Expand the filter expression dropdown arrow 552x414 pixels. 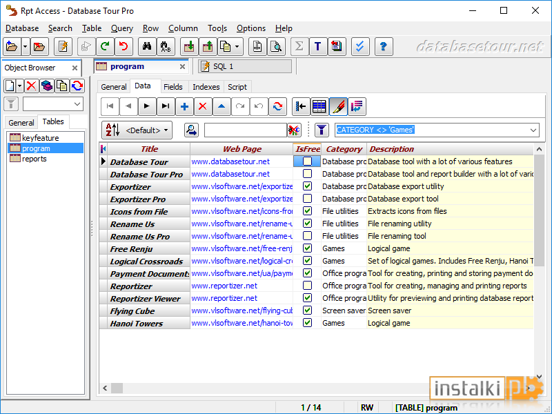[533, 130]
